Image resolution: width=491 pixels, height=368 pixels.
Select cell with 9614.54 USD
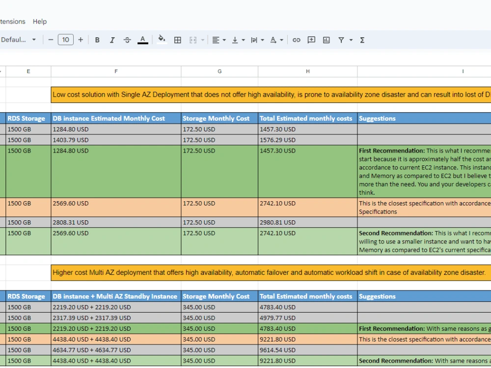pos(307,350)
